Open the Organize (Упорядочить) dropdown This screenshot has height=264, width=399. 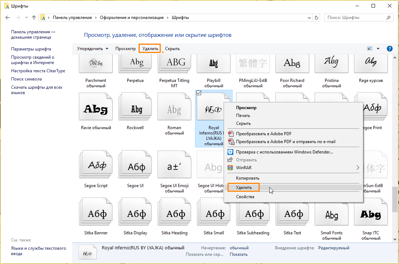click(x=93, y=49)
